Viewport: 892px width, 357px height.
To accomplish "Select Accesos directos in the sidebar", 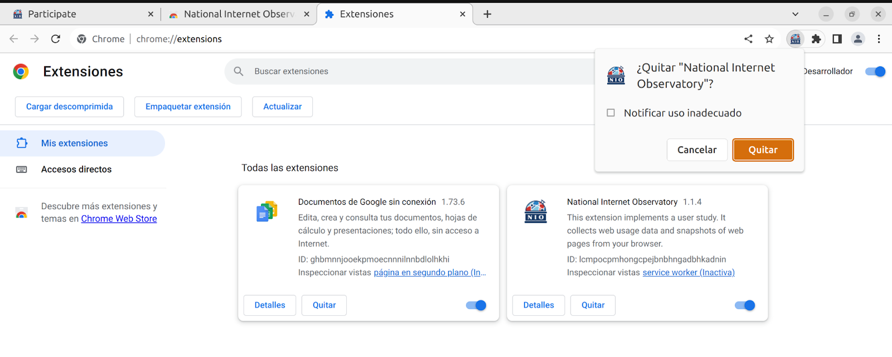I will (76, 170).
